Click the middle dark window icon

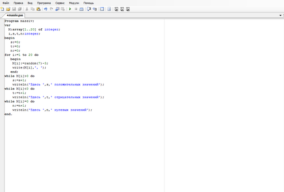(122, 9)
